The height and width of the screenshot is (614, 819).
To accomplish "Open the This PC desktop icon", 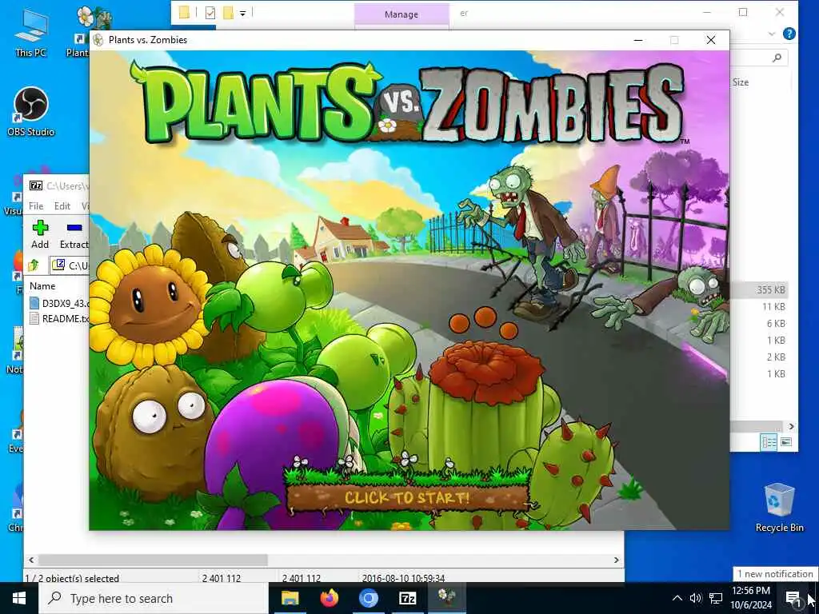I will pos(31,34).
